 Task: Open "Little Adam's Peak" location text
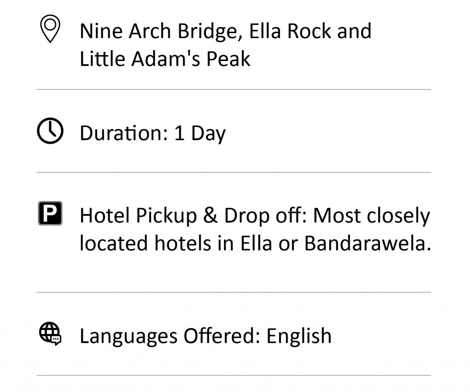point(165,58)
